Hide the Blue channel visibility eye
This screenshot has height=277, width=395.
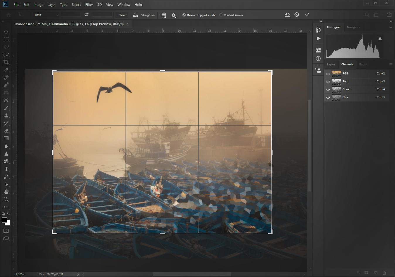point(328,98)
